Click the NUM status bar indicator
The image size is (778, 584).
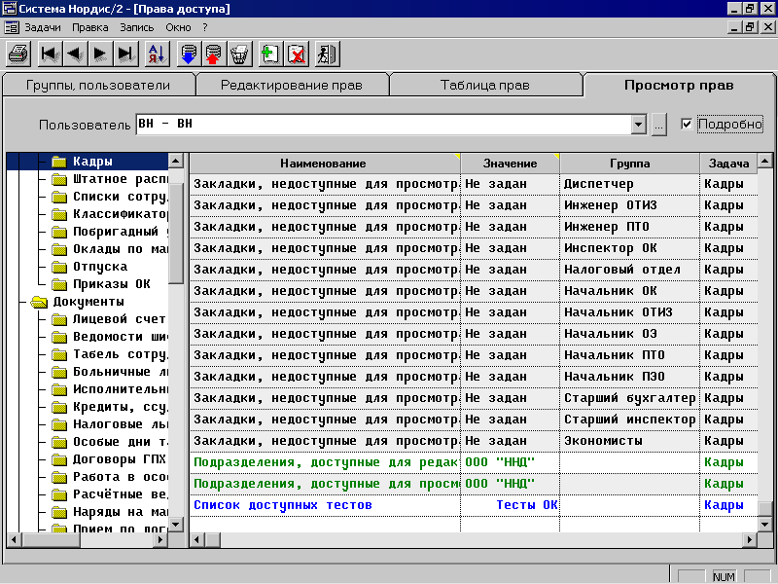(724, 576)
